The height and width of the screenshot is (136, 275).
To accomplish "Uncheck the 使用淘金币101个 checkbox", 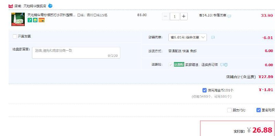I will 204,90.
